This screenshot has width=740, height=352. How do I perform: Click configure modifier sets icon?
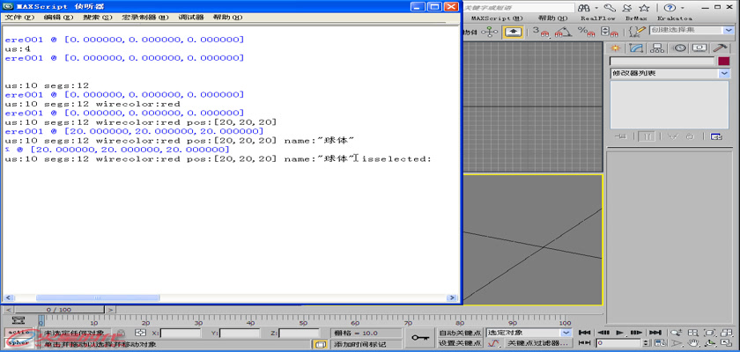tap(716, 136)
